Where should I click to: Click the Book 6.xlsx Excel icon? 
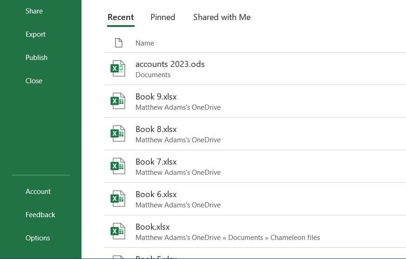click(x=118, y=199)
